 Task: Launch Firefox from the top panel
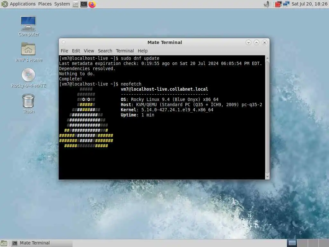[92, 4]
